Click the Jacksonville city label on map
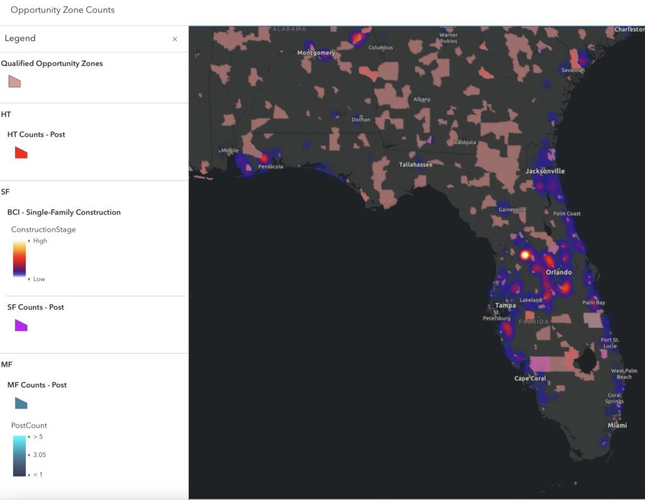This screenshot has width=645, height=500. pos(545,171)
